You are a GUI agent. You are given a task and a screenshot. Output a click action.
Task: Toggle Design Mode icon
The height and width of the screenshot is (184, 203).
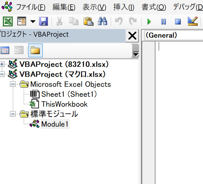(193, 21)
